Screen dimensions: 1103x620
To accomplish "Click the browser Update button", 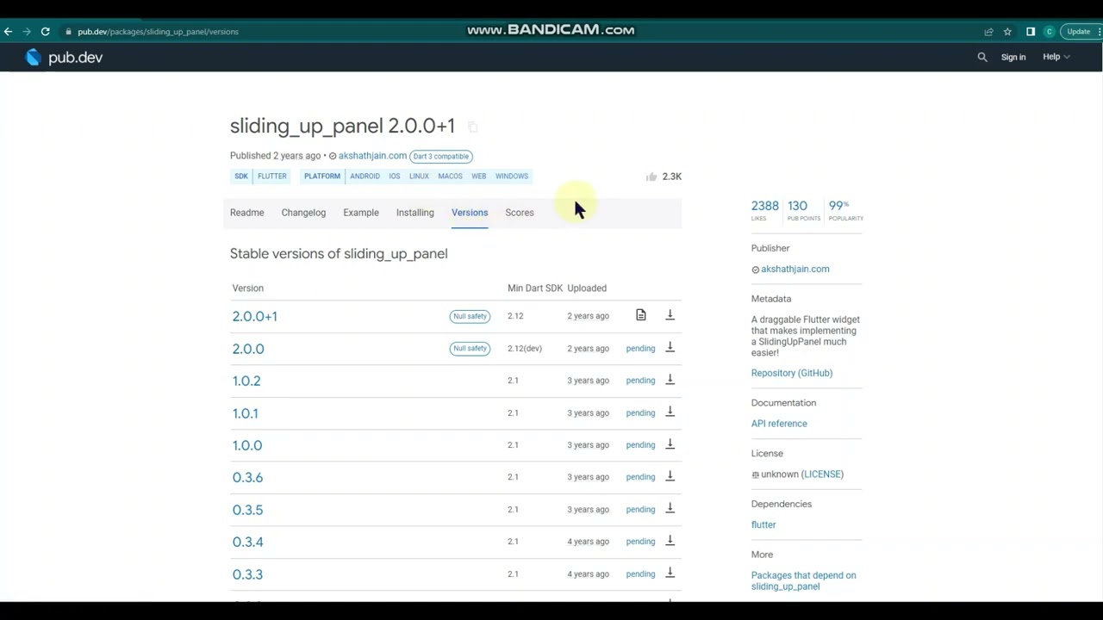I will (1078, 32).
